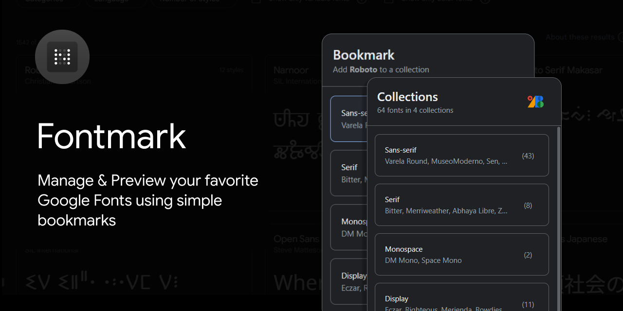The height and width of the screenshot is (311, 623).
Task: Select Serif in the Bookmark panel
Action: tap(348, 173)
